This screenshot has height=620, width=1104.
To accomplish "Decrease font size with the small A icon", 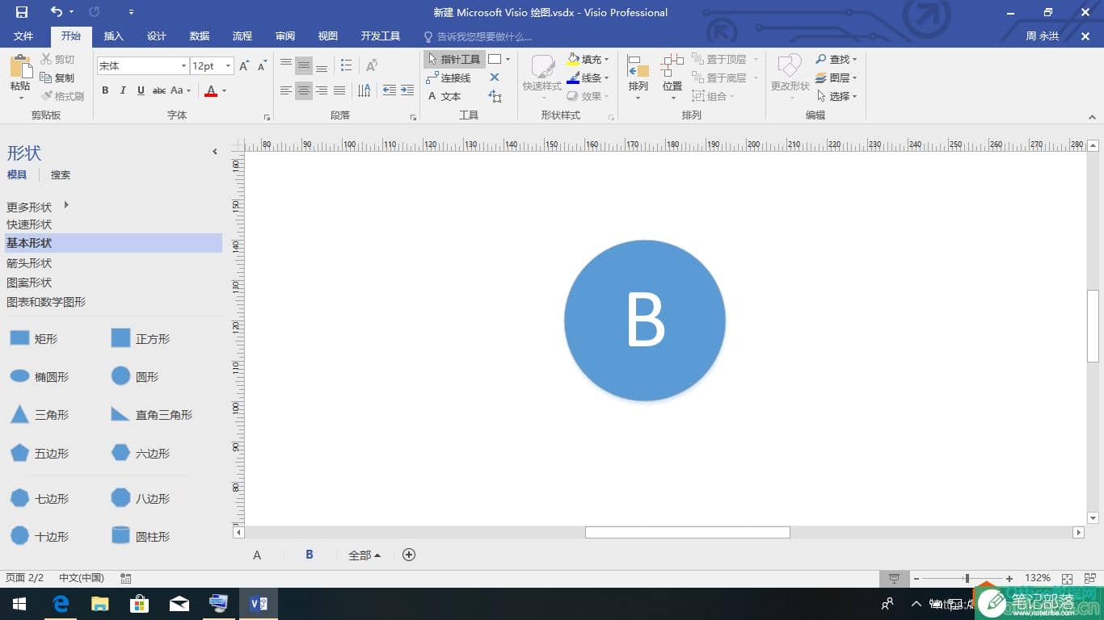I will [262, 66].
